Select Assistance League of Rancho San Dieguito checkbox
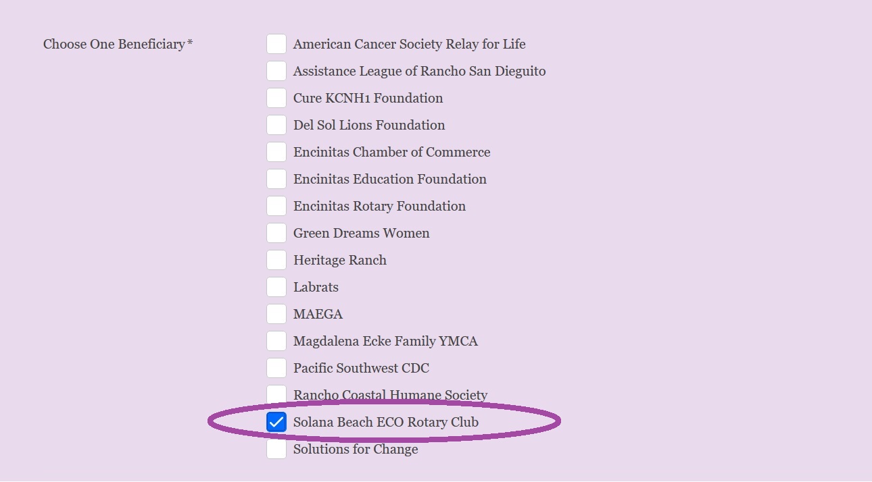Viewport: 872px width, 482px height. click(276, 71)
